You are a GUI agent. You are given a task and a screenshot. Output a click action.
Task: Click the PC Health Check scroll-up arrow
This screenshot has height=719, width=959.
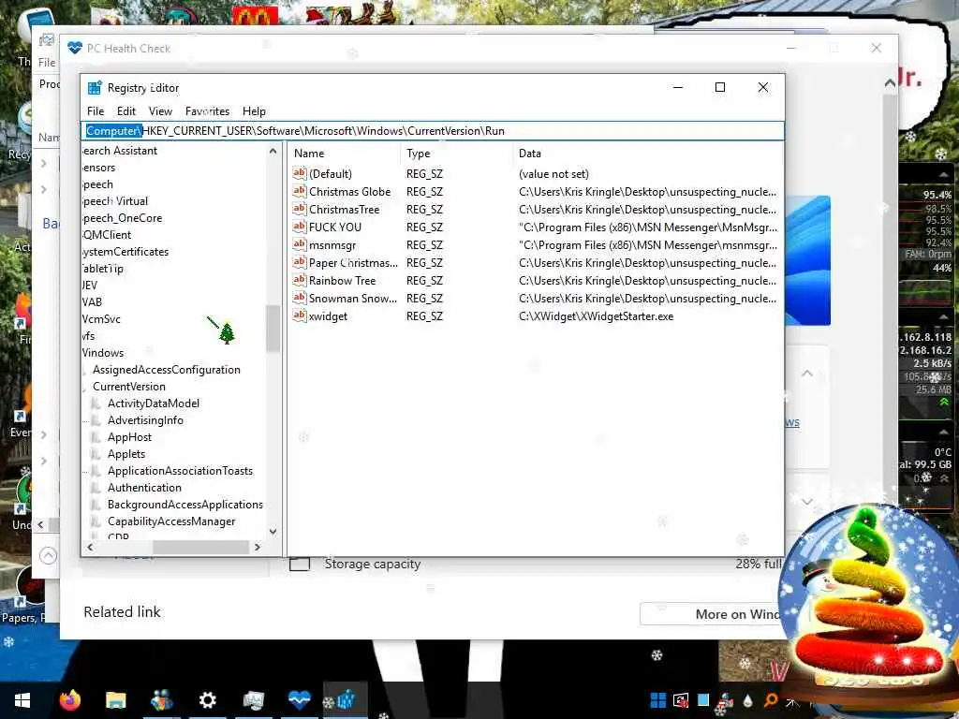[890, 83]
